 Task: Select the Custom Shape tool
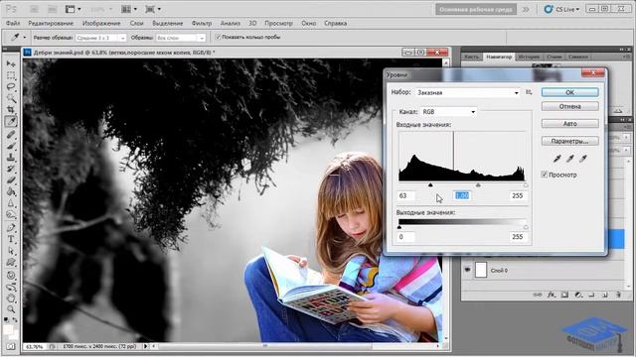coord(11,262)
